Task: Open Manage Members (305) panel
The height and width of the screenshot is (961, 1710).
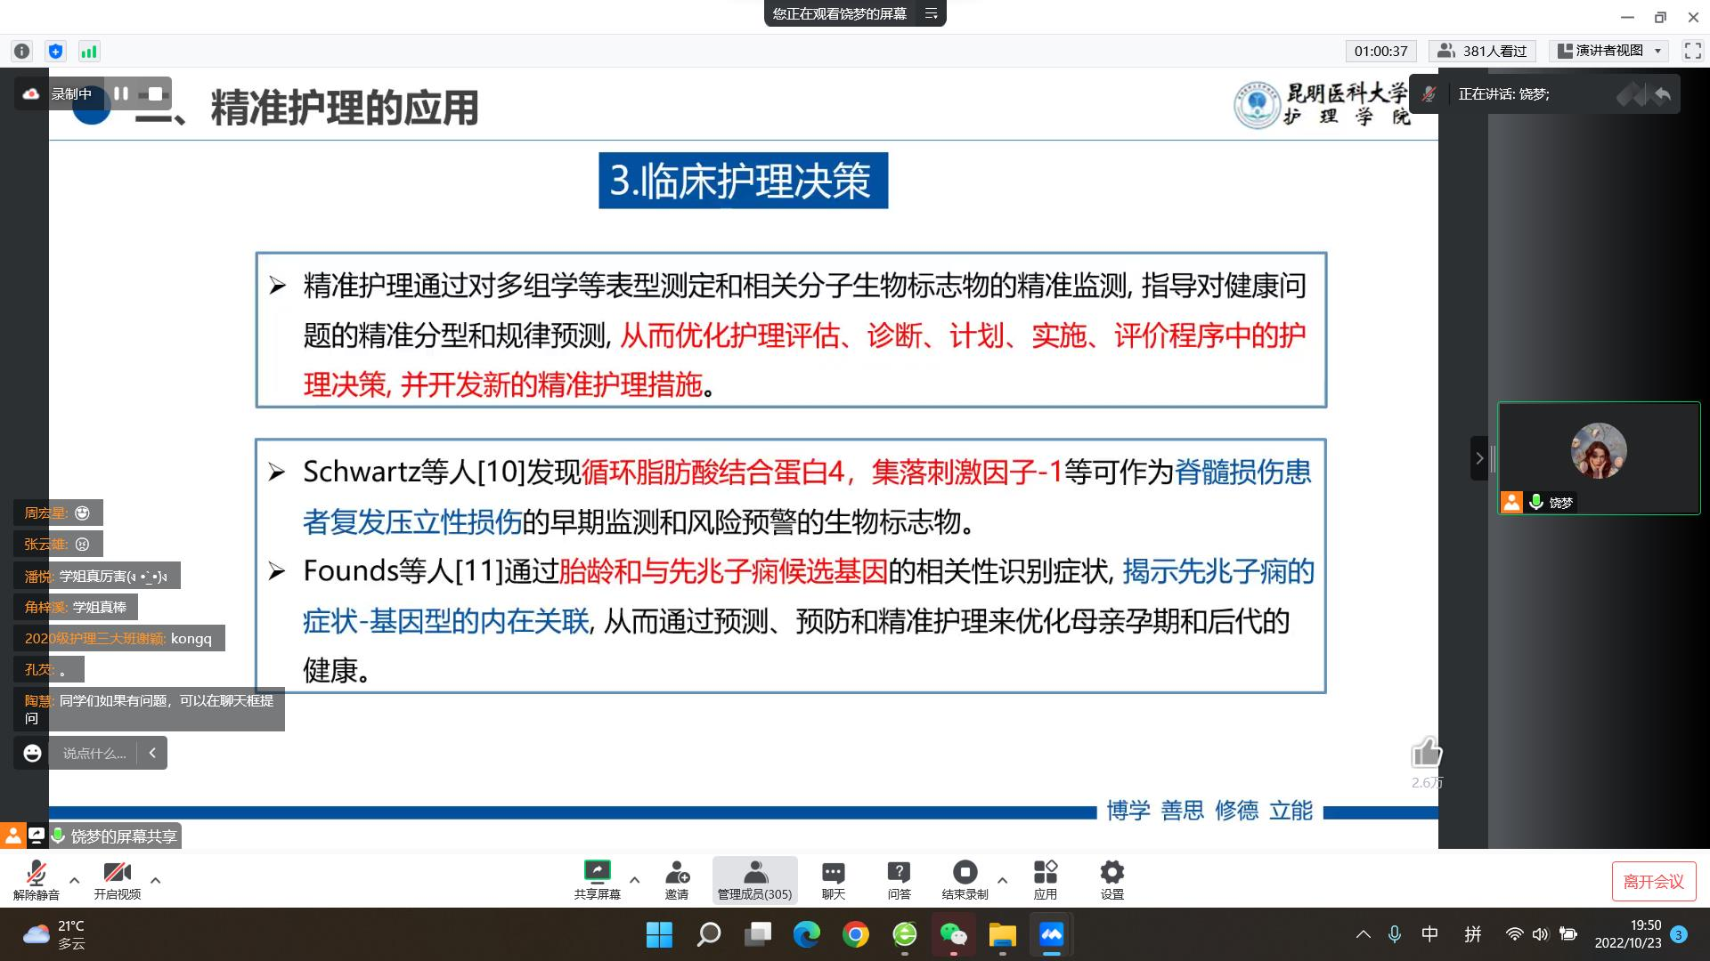Action: point(754,879)
